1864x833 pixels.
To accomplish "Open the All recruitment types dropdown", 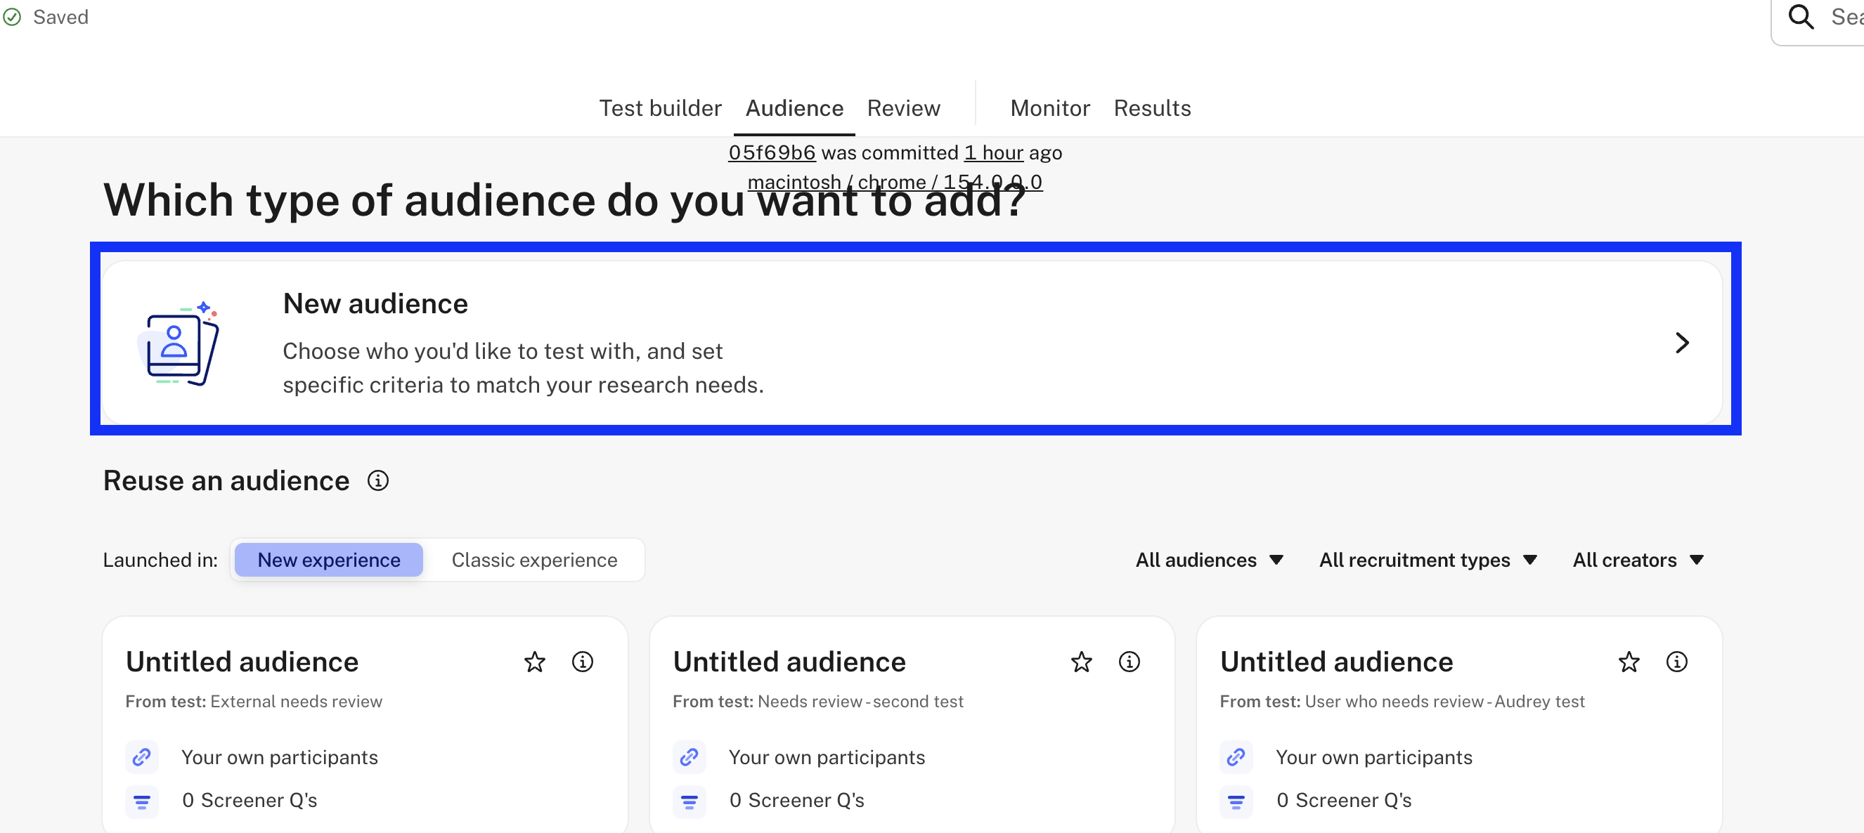I will (x=1428, y=560).
